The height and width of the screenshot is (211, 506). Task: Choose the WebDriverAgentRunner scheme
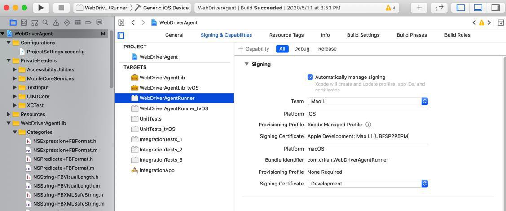101,8
